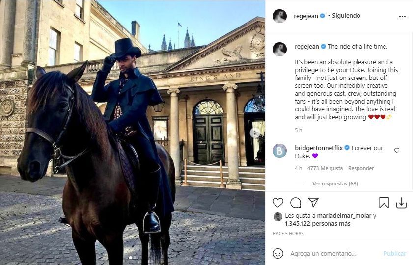
Task: Open emoji picker smiley icon
Action: point(278,253)
